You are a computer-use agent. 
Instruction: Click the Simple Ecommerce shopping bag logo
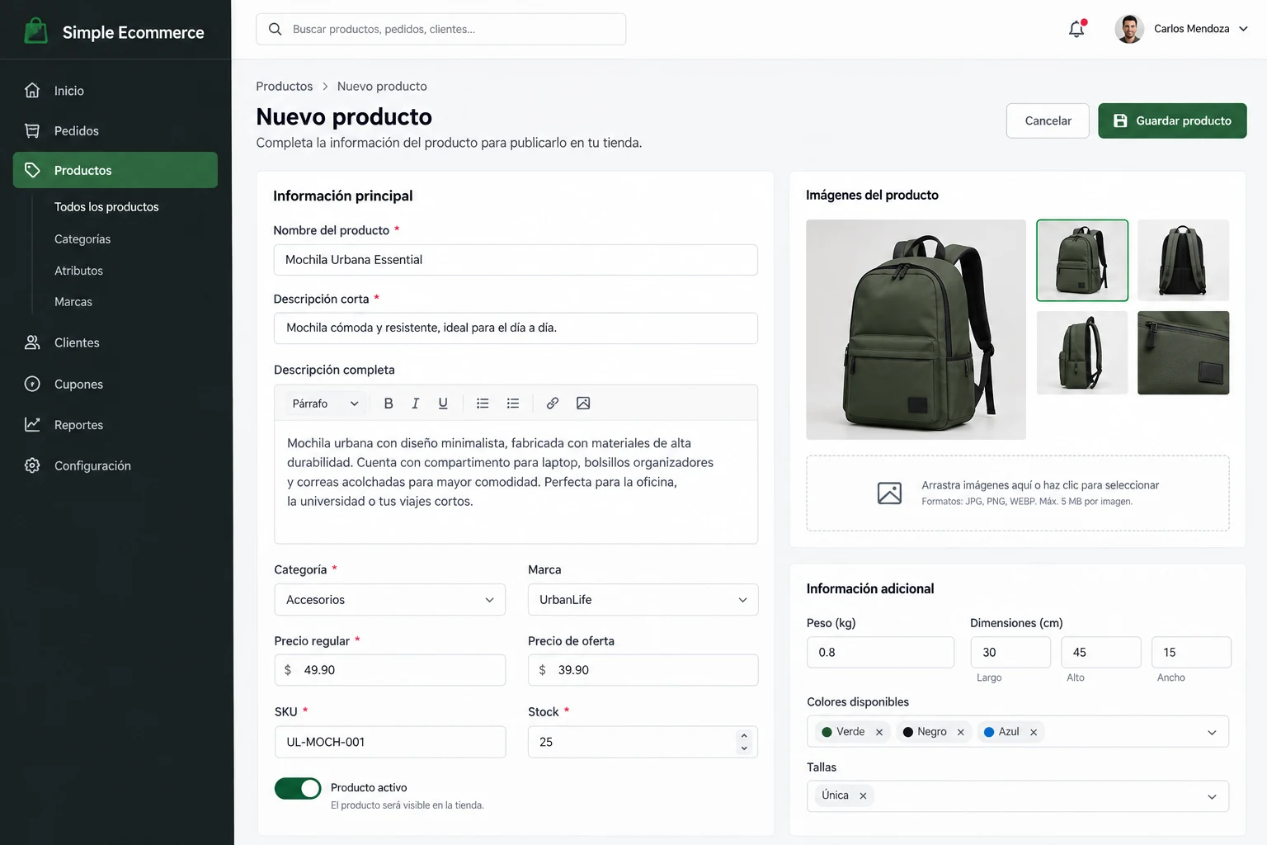pyautogui.click(x=35, y=31)
